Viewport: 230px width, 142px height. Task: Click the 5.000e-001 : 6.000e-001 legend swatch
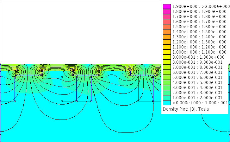point(167,77)
